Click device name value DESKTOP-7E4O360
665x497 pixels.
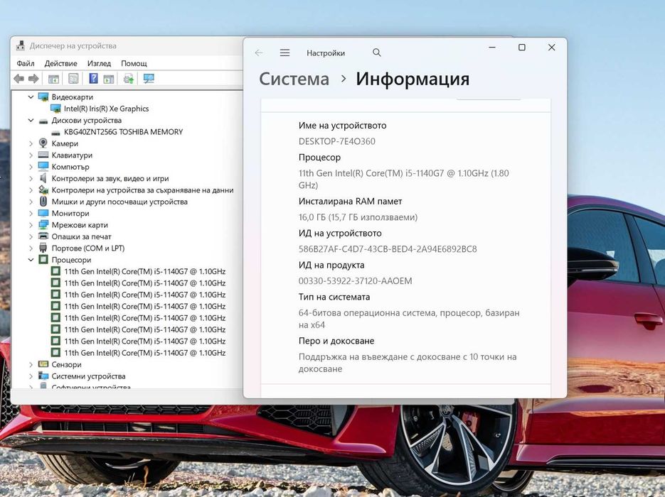coord(336,141)
